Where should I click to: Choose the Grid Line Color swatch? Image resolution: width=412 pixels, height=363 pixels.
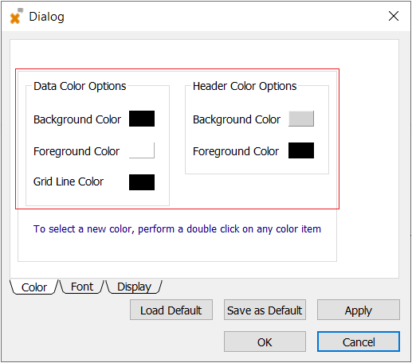click(x=142, y=182)
